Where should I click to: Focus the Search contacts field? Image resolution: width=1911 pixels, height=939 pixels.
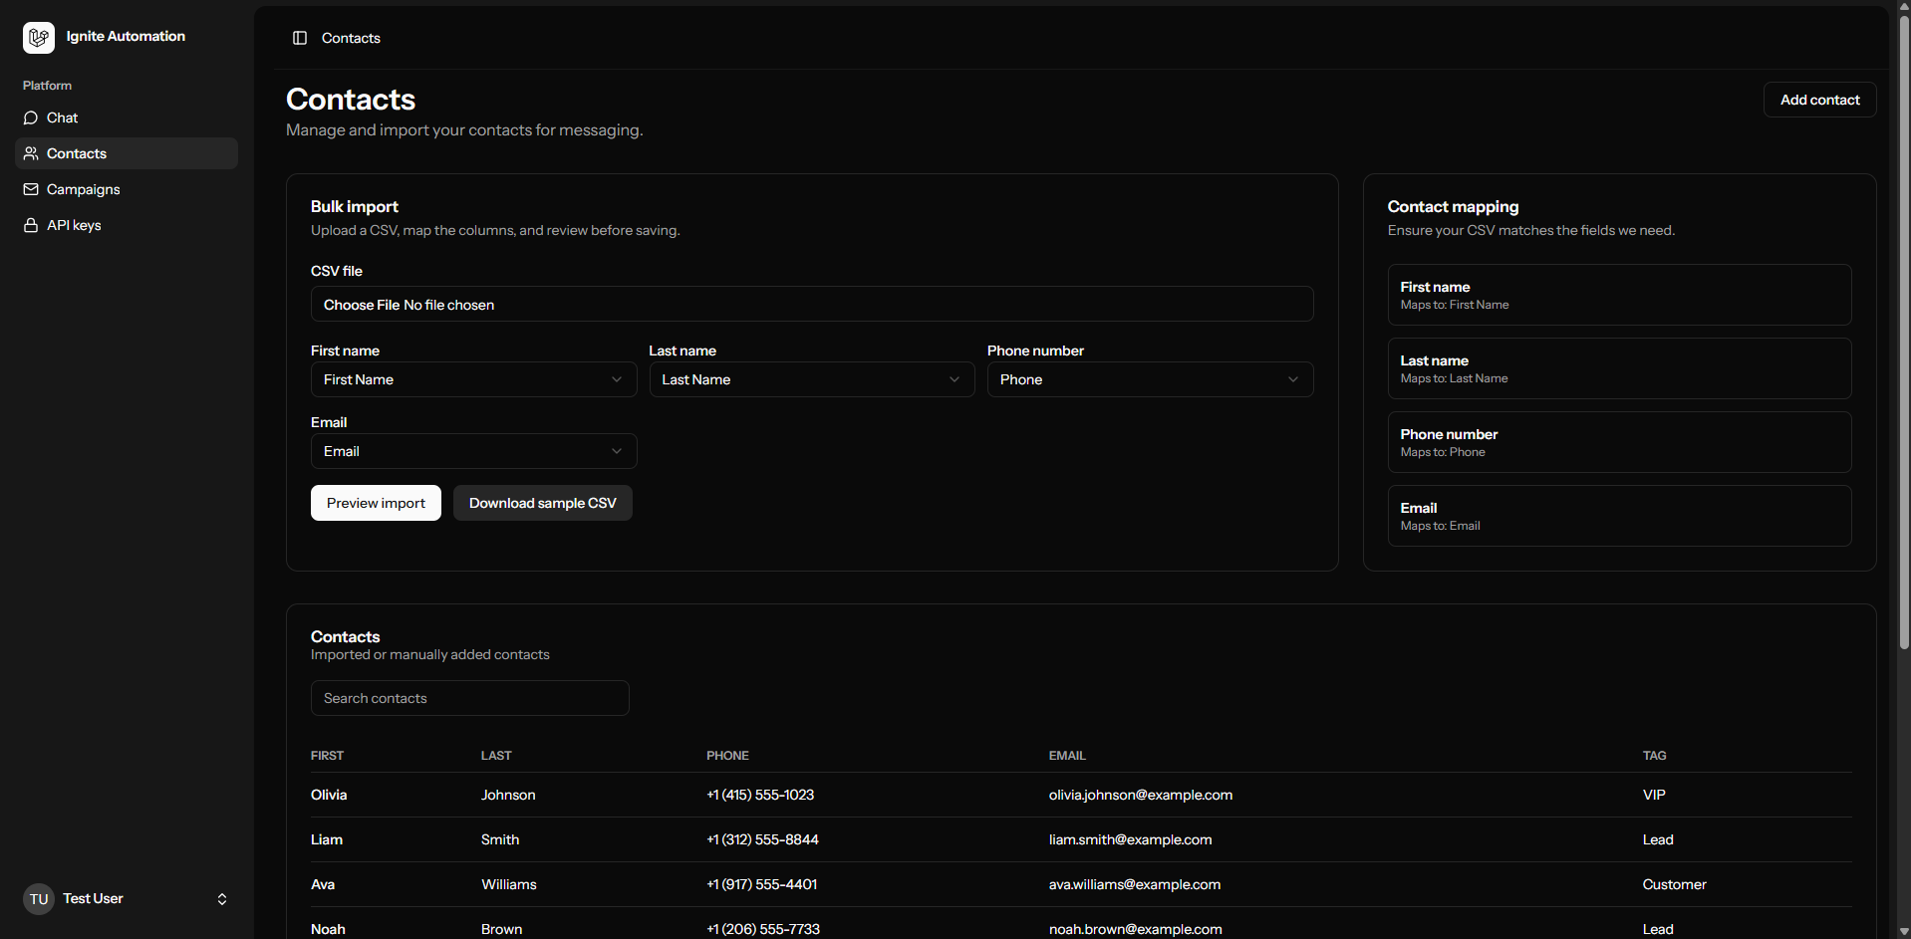click(469, 698)
